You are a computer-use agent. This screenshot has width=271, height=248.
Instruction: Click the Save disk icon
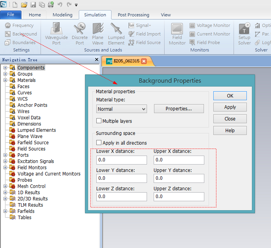[33, 5]
